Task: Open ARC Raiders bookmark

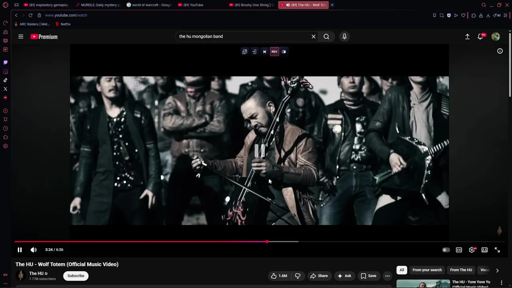Action: click(x=32, y=24)
